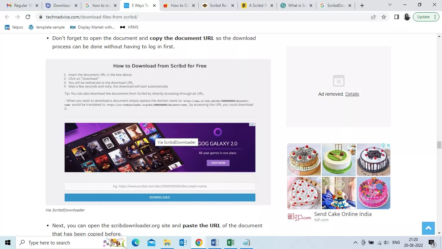Expand hidden icons in the system tray
This screenshot has height=249, width=442.
click(x=355, y=243)
